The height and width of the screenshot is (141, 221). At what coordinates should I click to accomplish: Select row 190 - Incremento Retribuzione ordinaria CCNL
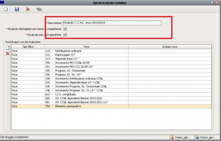point(111,79)
